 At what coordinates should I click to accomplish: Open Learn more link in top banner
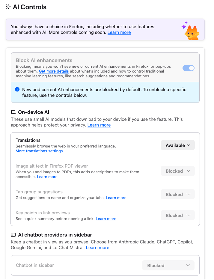[119, 32]
